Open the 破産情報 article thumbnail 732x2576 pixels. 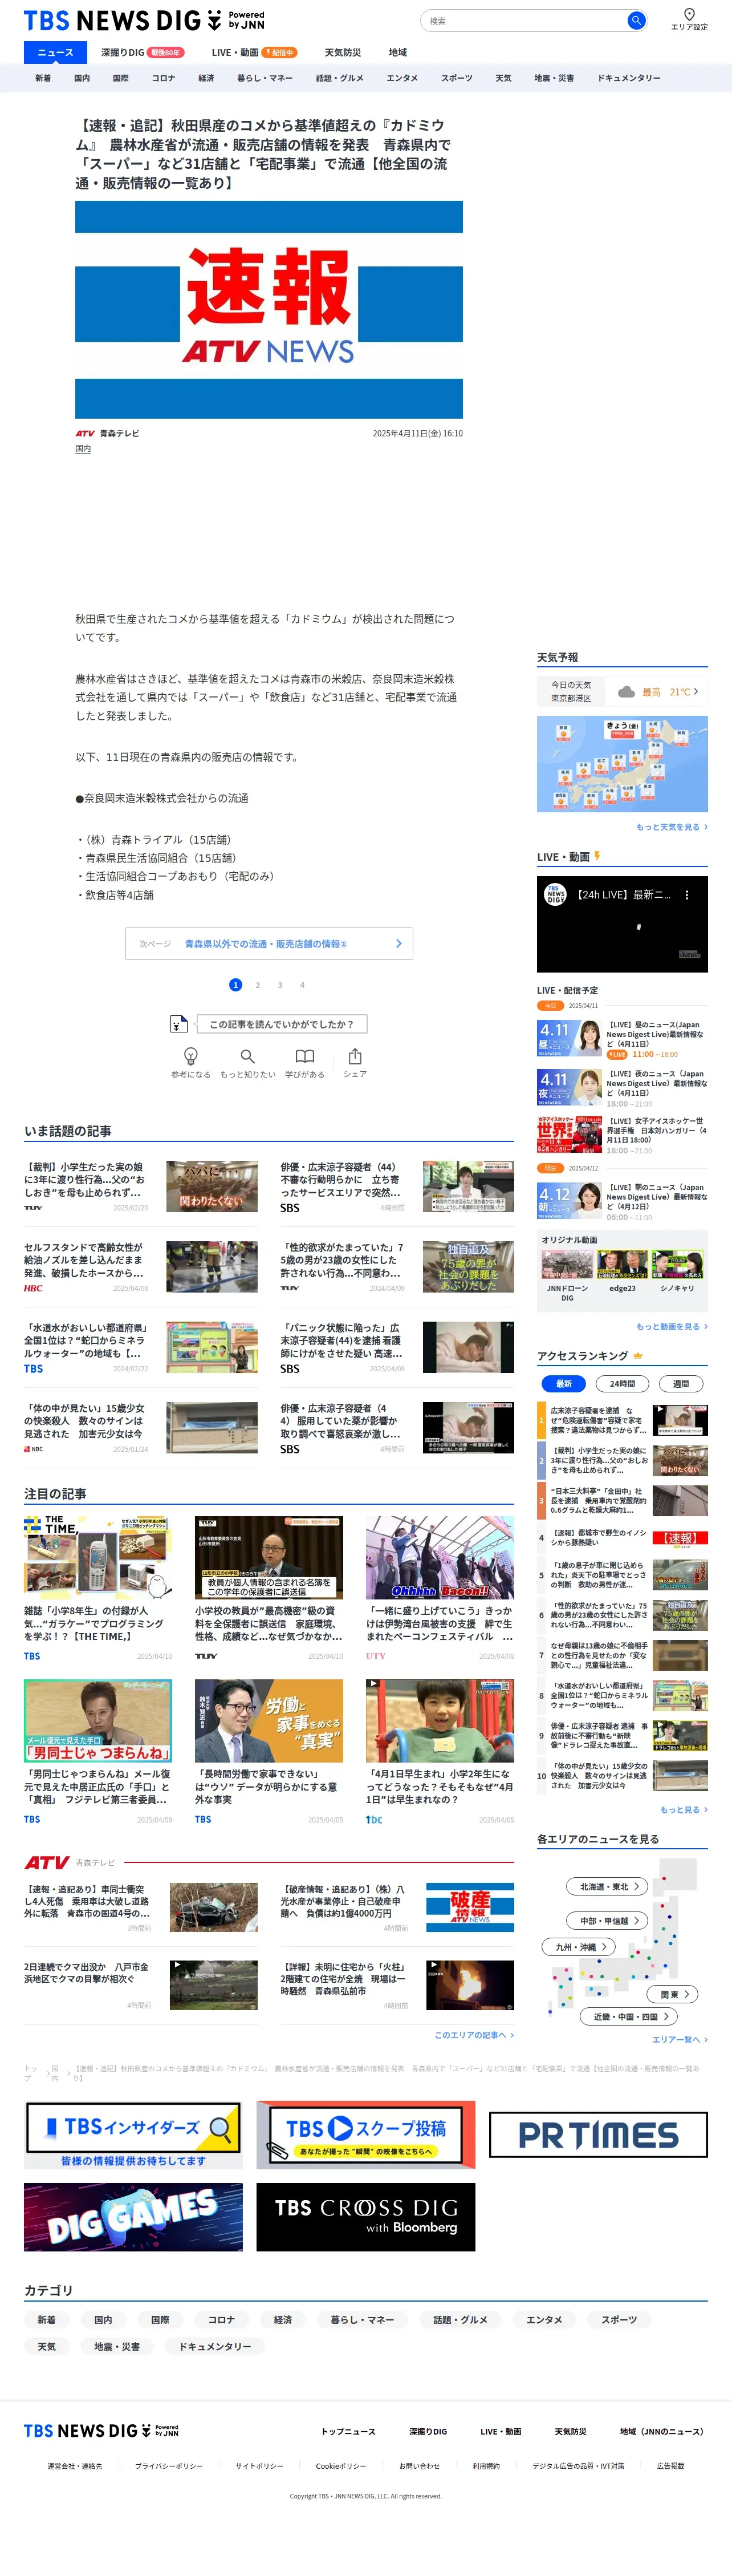click(x=470, y=1906)
